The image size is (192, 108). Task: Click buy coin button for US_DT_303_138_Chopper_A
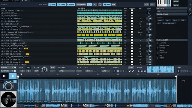[149, 40]
